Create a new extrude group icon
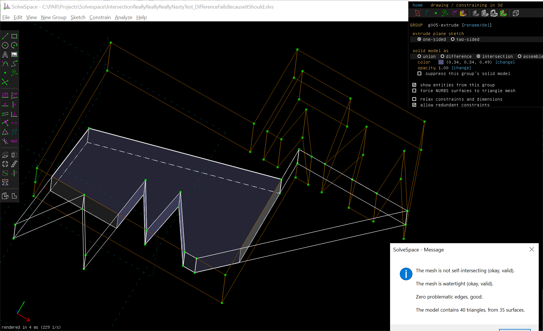 [5, 155]
